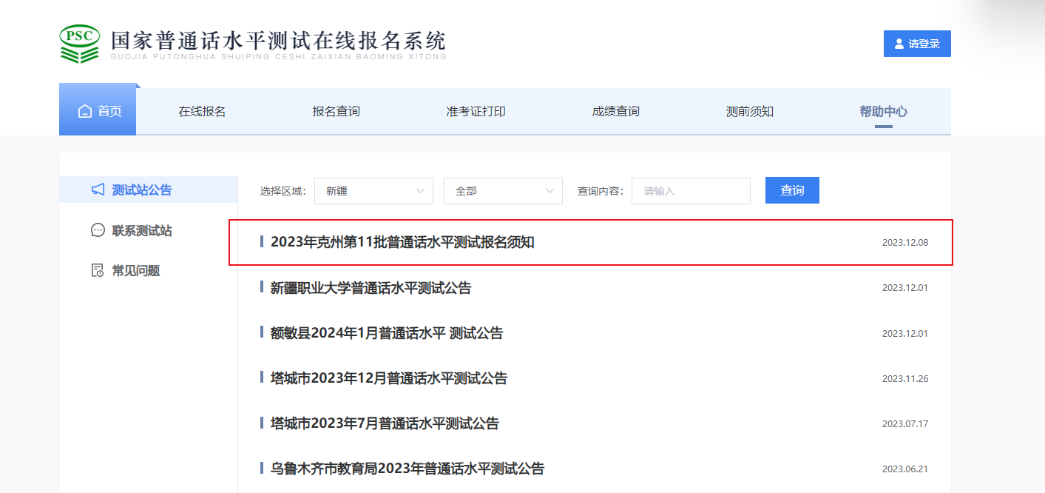Click the document icon beside 常见问题
The height and width of the screenshot is (493, 1045).
[98, 270]
